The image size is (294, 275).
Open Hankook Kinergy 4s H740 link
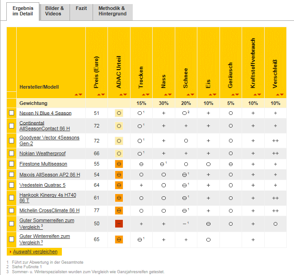click(x=48, y=198)
